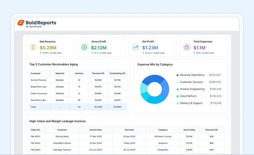Click the $255,437 Revenue Operations amount

click(x=215, y=75)
